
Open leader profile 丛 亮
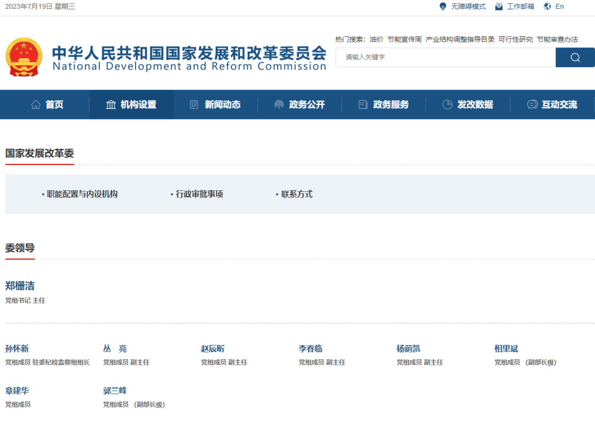pos(115,349)
